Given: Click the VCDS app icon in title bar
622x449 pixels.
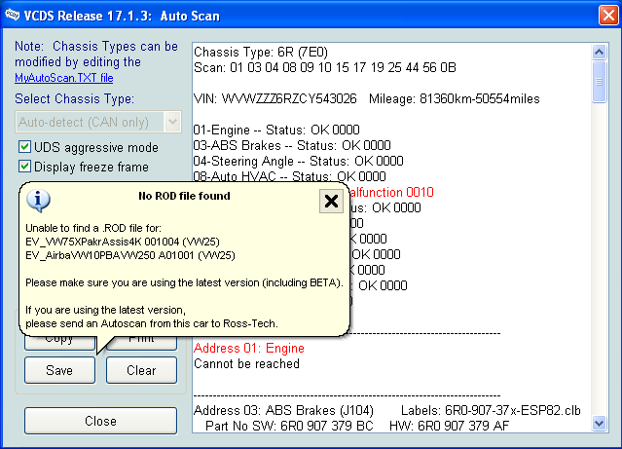Looking at the screenshot, I should [12, 15].
